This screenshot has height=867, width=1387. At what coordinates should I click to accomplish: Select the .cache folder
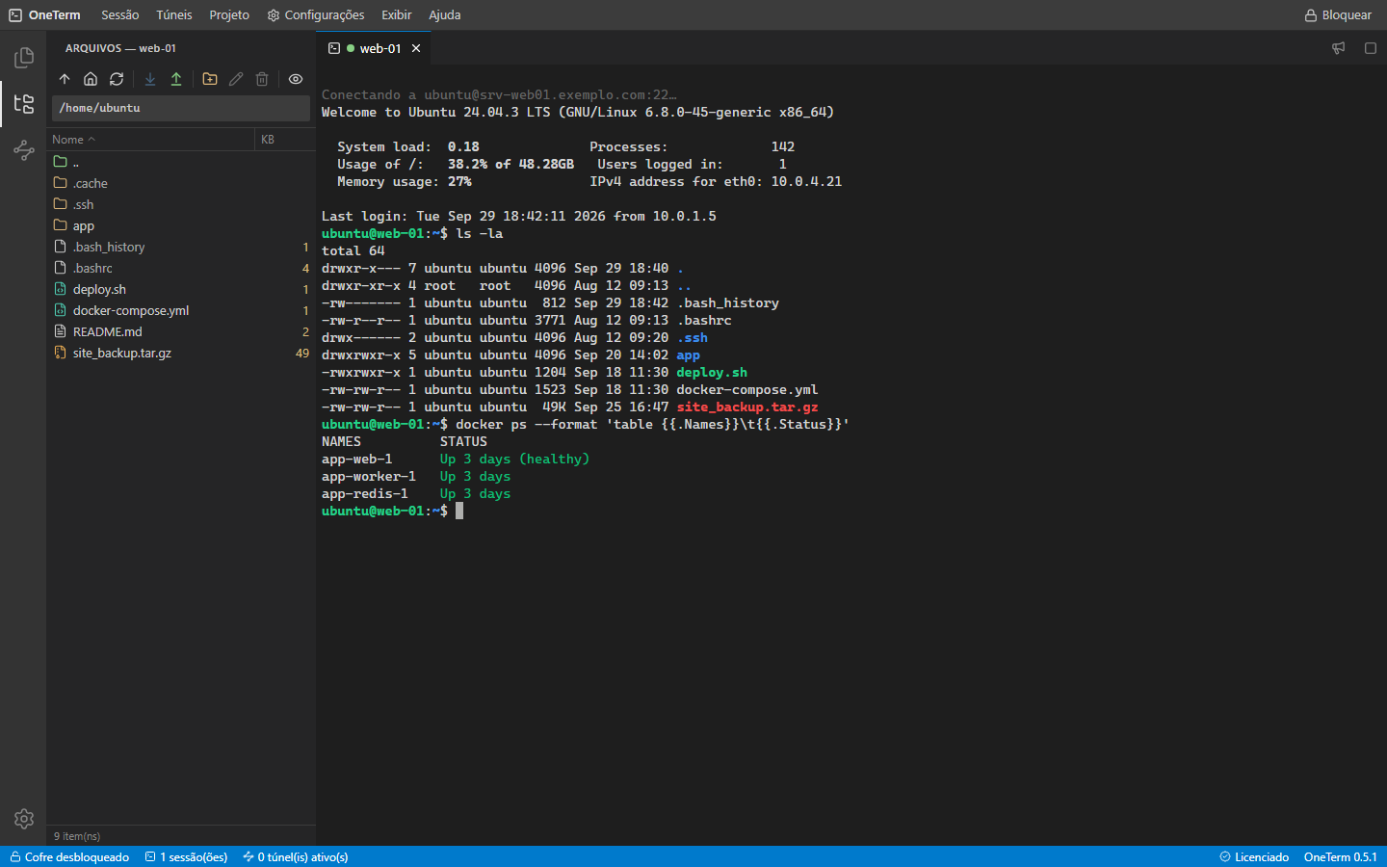click(181, 183)
